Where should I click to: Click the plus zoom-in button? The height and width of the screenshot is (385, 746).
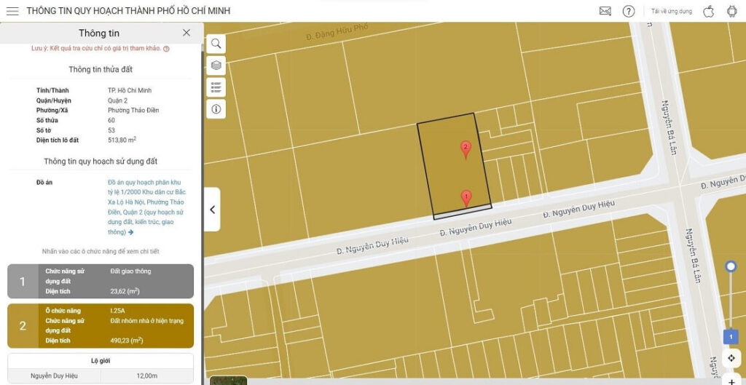731,381
